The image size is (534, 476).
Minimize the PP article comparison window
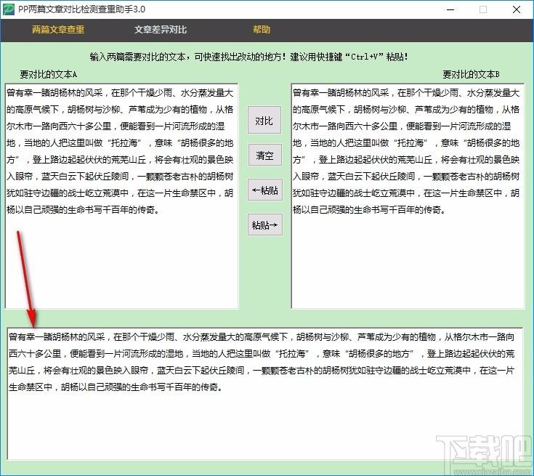pyautogui.click(x=450, y=10)
